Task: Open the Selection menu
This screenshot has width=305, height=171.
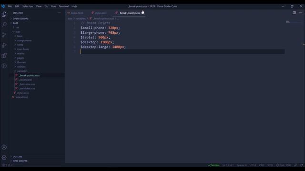Action: [28, 6]
